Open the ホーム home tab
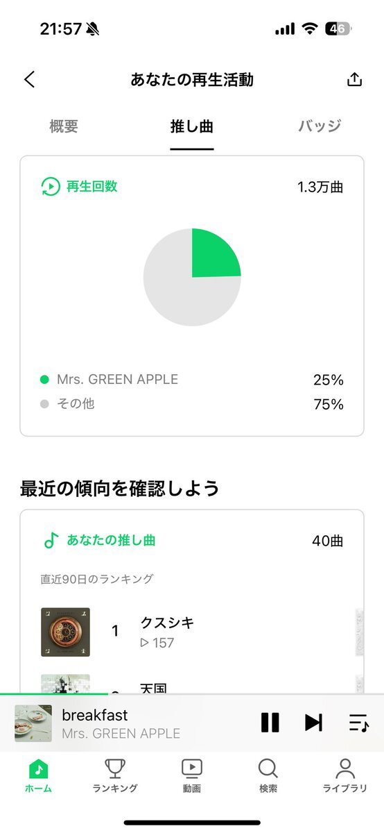The image size is (384, 833). (38, 775)
